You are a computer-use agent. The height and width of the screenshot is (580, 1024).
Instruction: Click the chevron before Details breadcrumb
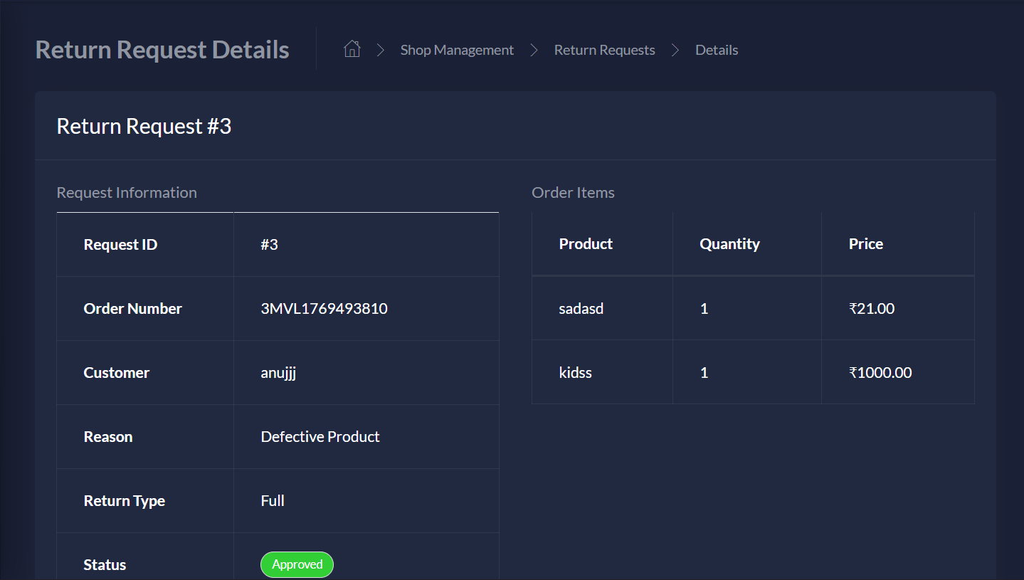click(x=675, y=50)
